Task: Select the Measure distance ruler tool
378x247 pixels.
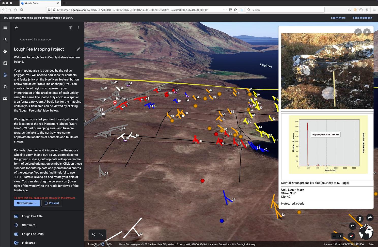Action: (5, 99)
